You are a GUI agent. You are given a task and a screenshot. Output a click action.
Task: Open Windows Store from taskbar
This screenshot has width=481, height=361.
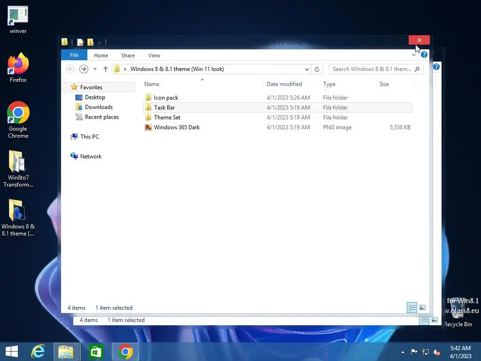96,352
